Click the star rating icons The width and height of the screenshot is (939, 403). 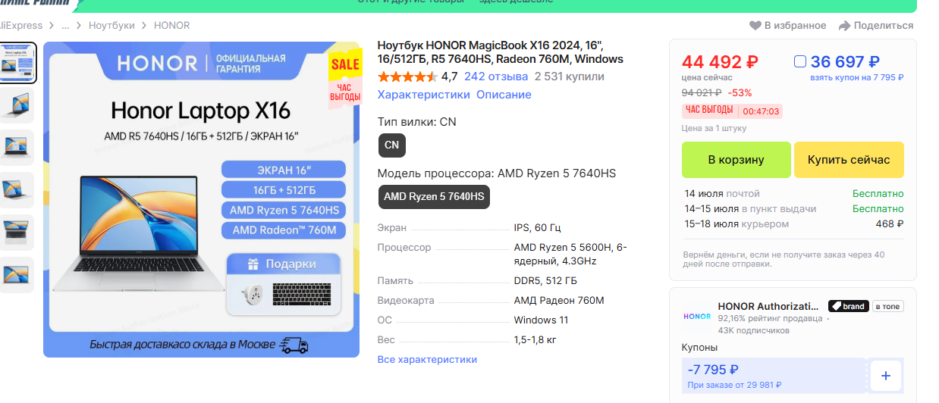407,77
